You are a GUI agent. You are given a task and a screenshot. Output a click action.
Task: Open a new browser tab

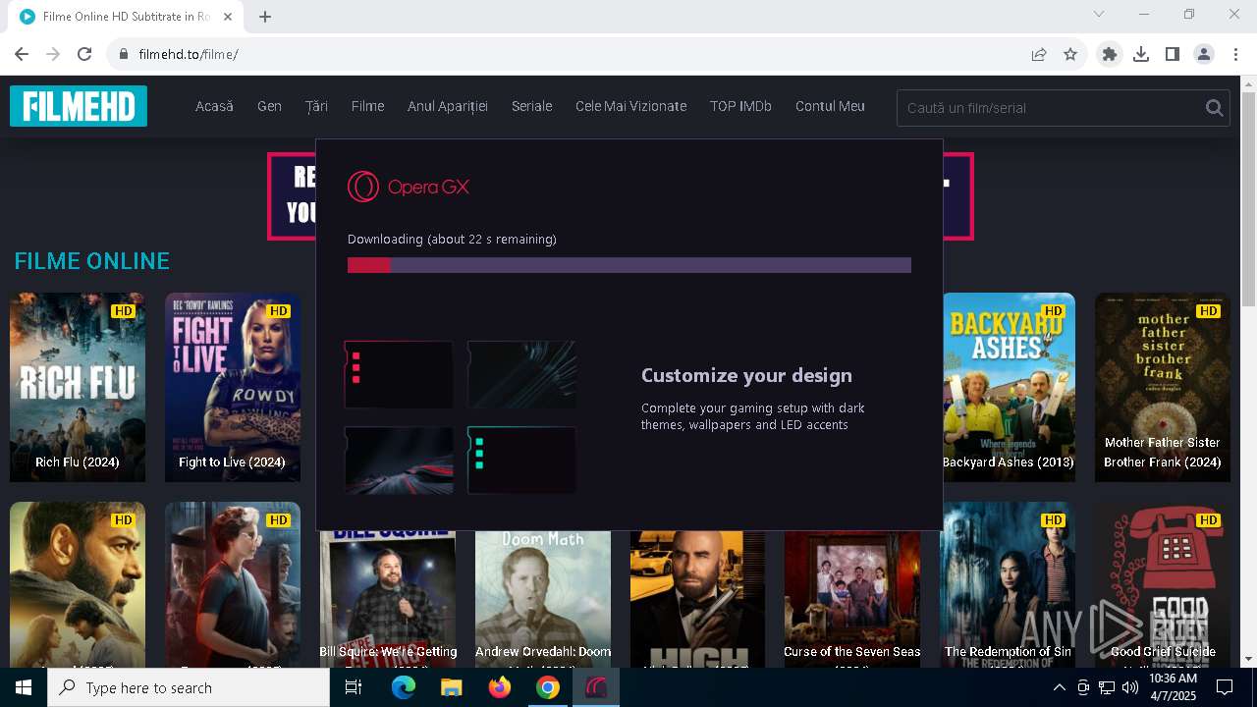265,17
